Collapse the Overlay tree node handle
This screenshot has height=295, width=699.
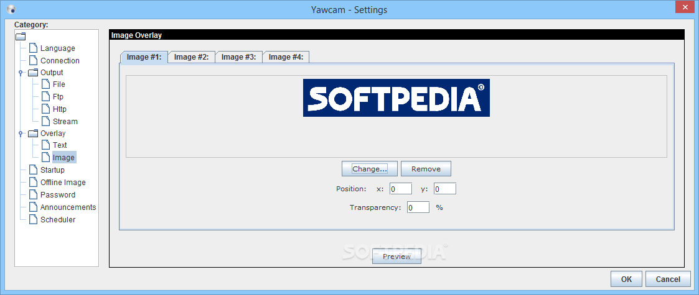20,134
